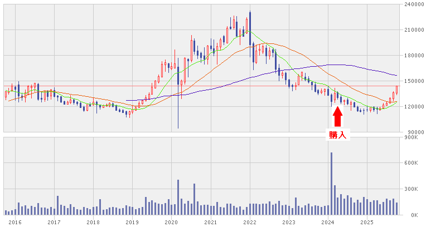The height and width of the screenshot is (227, 426).
Task: Click the latest red candlestick at right edge
Action: pyautogui.click(x=396, y=90)
